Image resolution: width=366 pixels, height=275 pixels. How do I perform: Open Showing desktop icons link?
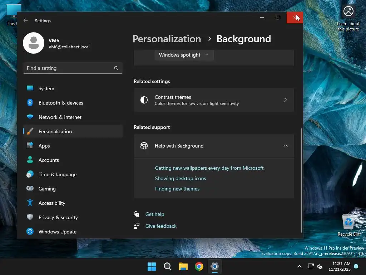[180, 178]
